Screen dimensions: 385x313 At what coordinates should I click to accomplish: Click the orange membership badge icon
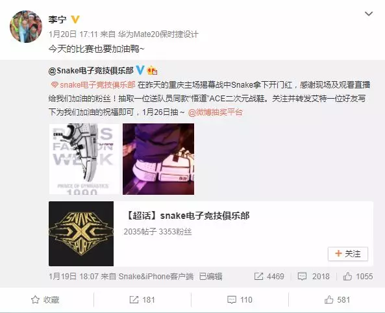(x=152, y=71)
